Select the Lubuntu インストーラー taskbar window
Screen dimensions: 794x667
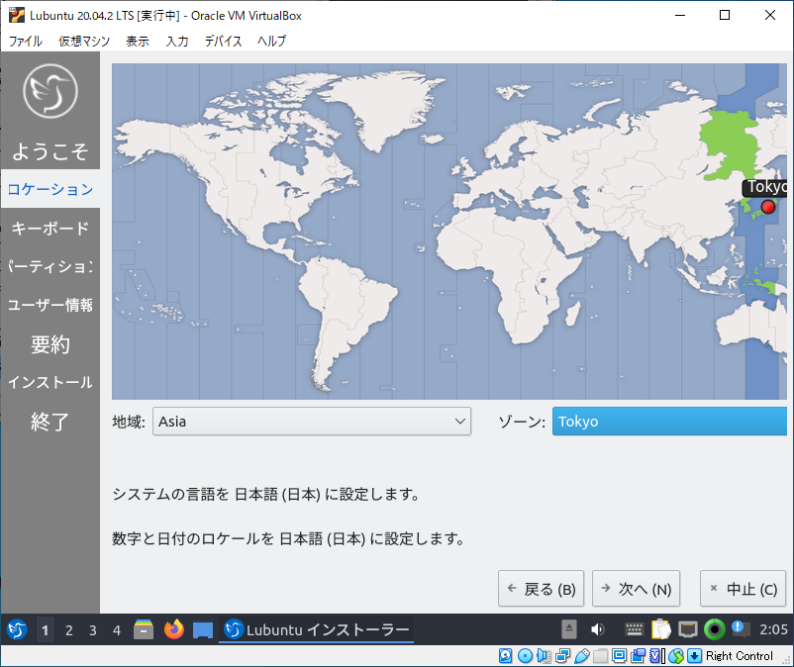coord(316,630)
